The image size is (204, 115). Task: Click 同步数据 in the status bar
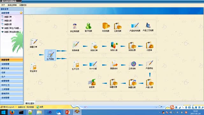30,107
